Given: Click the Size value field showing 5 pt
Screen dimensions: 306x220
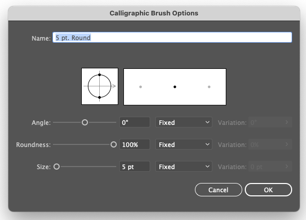Looking at the screenshot, I should 135,167.
